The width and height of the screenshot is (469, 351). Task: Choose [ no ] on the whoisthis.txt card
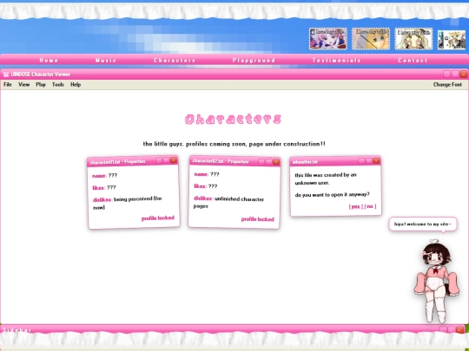[370, 206]
